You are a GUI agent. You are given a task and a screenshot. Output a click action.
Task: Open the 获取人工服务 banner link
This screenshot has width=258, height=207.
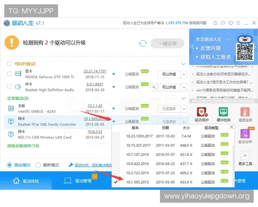pyautogui.click(x=215, y=57)
